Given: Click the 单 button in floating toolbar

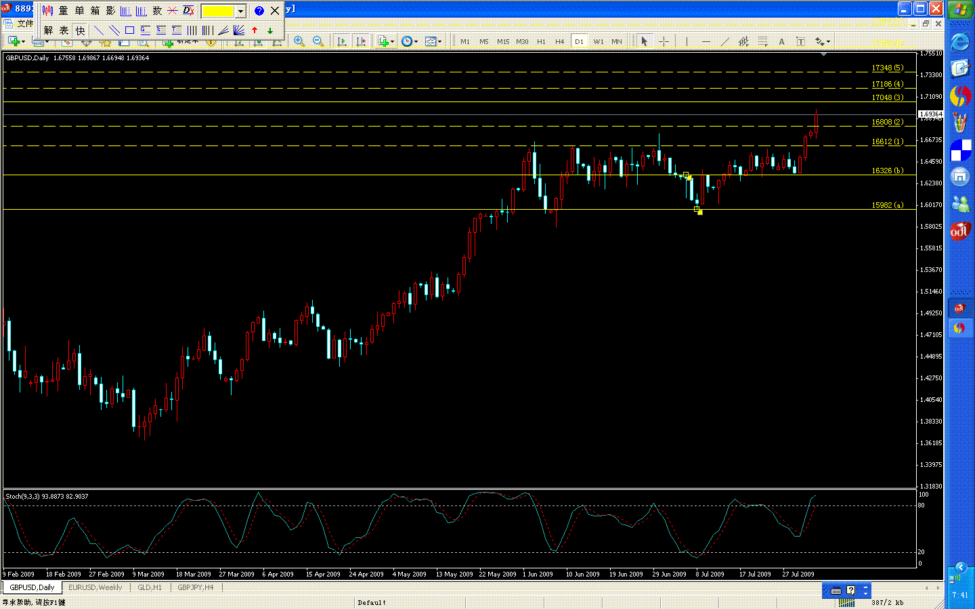Looking at the screenshot, I should click(79, 11).
